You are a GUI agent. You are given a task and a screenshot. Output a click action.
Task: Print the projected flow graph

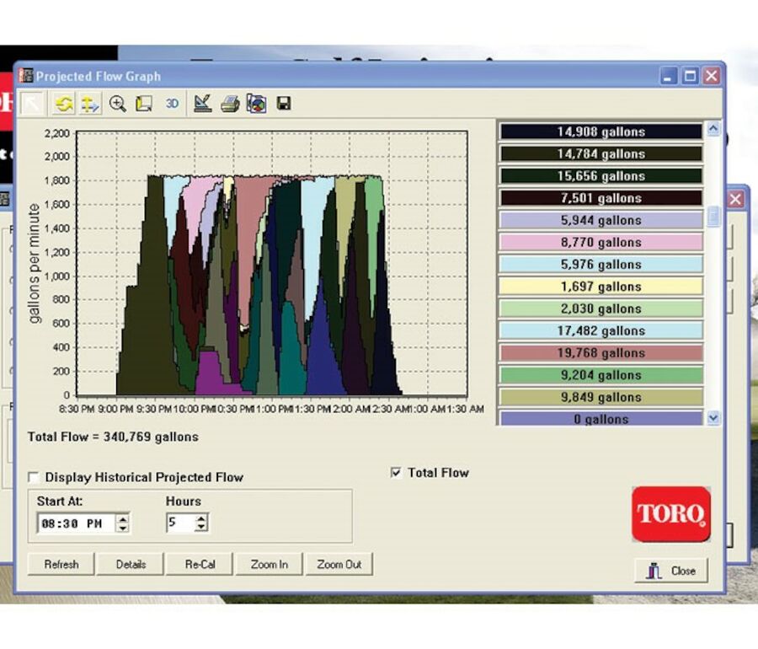(230, 103)
